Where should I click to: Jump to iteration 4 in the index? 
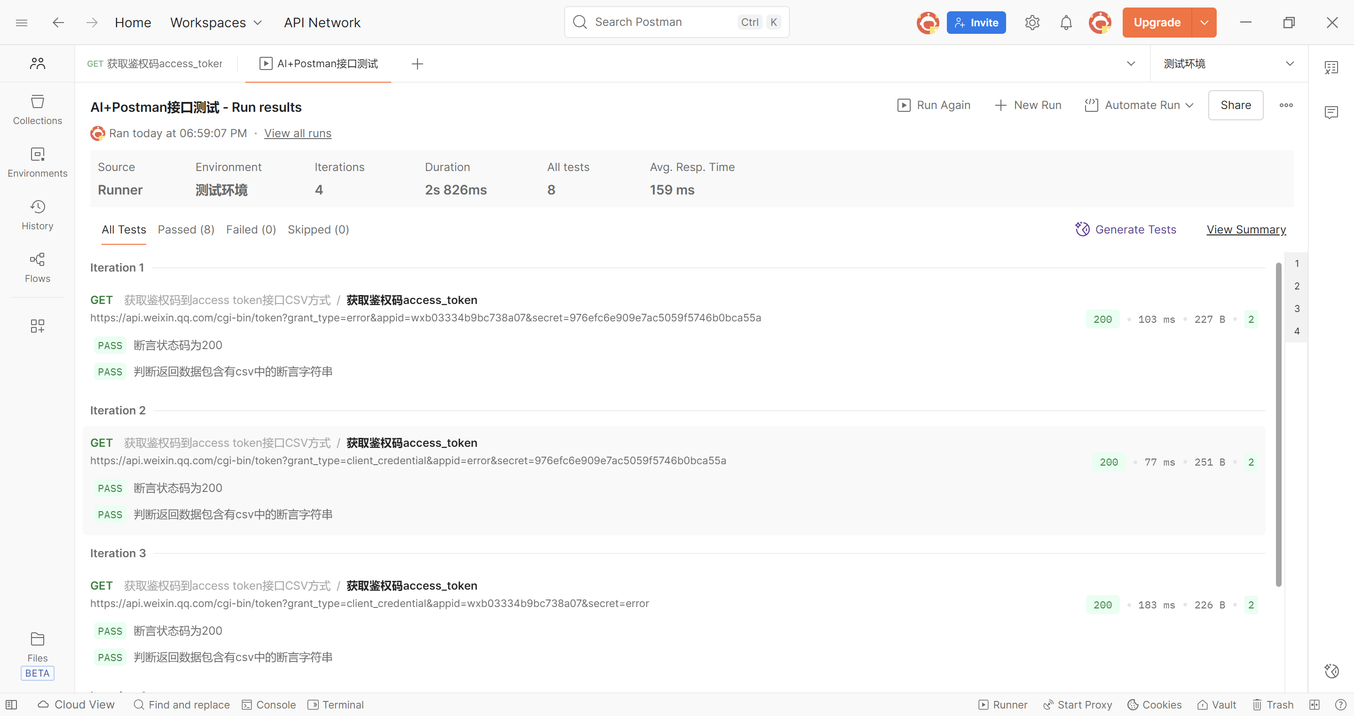[x=1297, y=332]
